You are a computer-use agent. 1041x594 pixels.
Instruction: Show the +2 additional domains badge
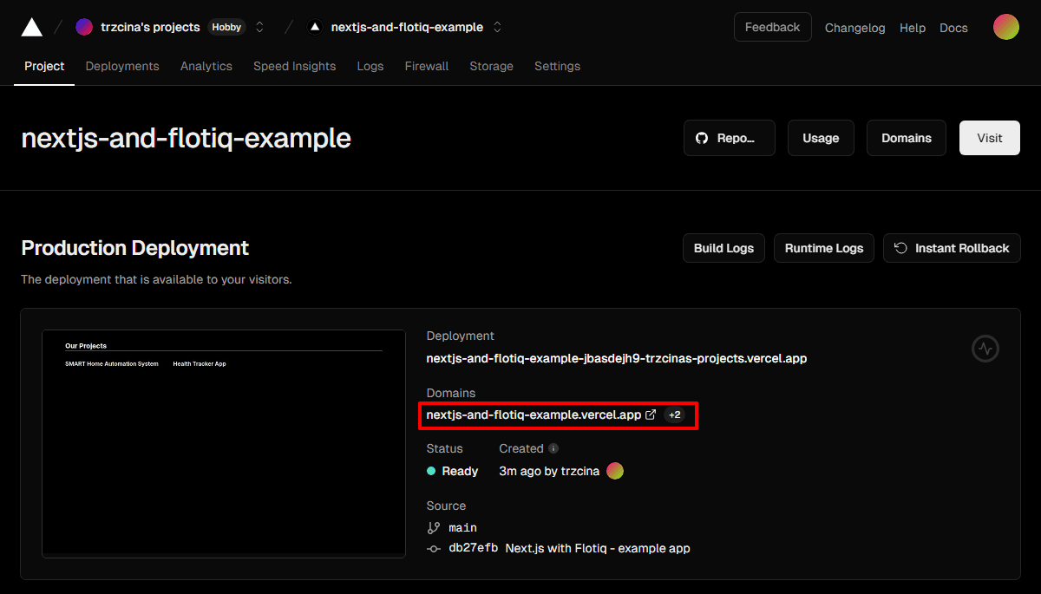(674, 415)
